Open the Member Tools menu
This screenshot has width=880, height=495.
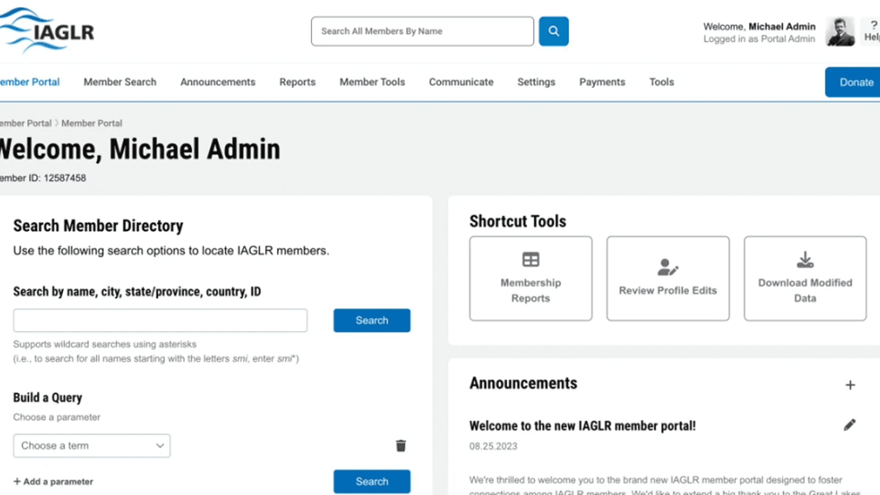[x=372, y=82]
